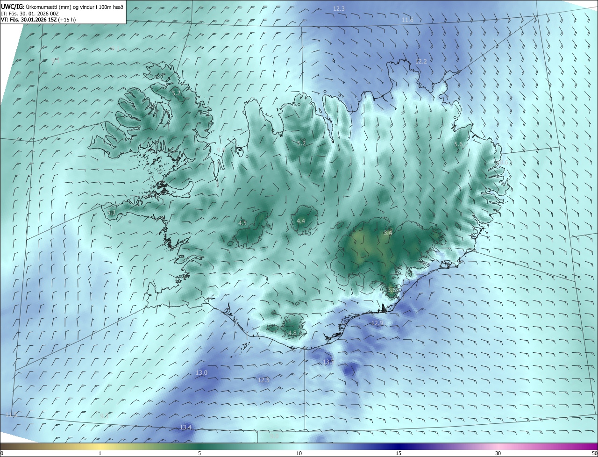Select the valid time line 'VT: Fös. 30.01.2026 15Z'
598x457 pixels.
tap(28, 20)
